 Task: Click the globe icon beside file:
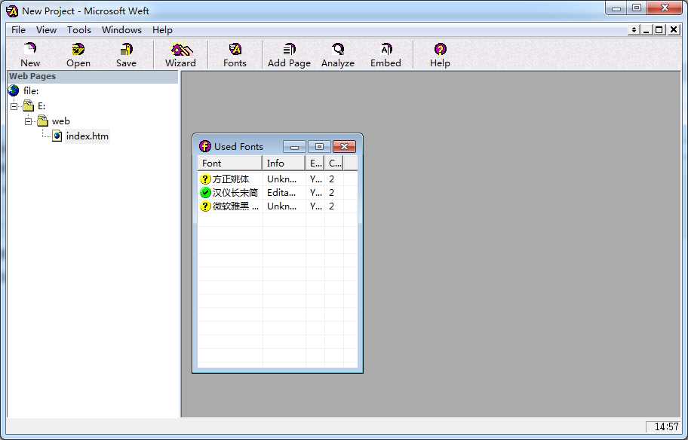click(x=14, y=90)
